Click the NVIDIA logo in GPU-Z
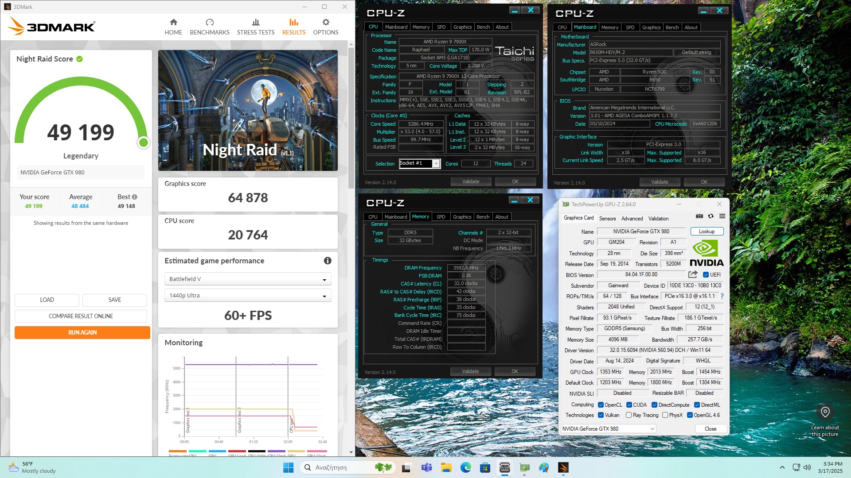Image resolution: width=851 pixels, height=478 pixels. pyautogui.click(x=707, y=253)
